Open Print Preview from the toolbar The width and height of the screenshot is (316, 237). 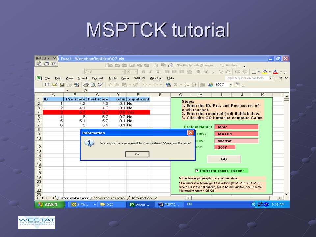coord(93,85)
